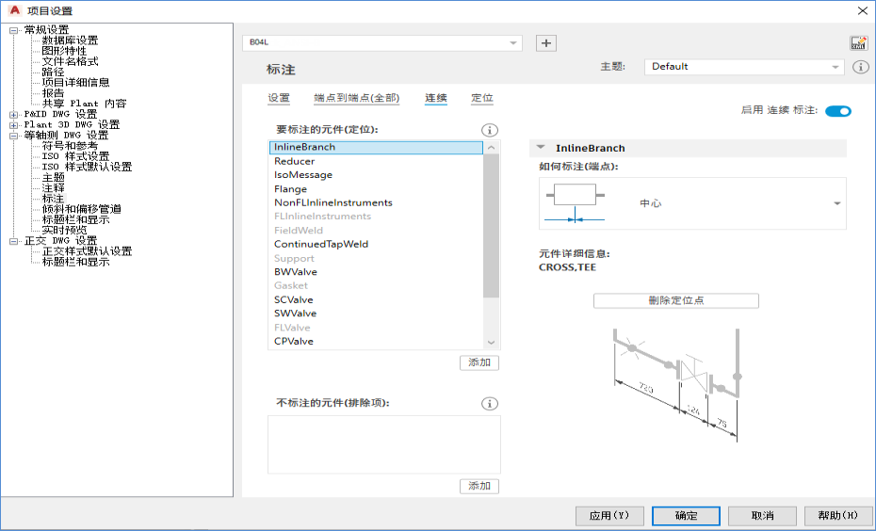Collapse the 等轴测 DWG 设置 tree node
This screenshot has height=531, width=876.
tap(13, 136)
